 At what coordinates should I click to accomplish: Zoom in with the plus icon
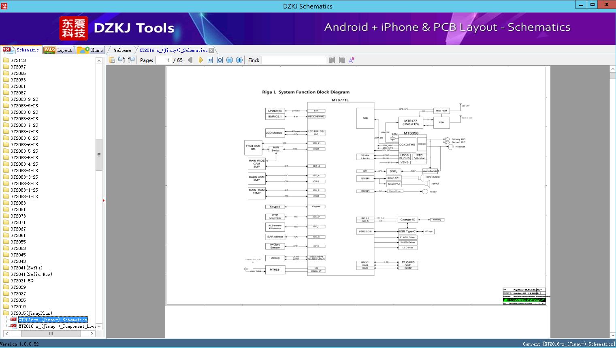pos(239,60)
